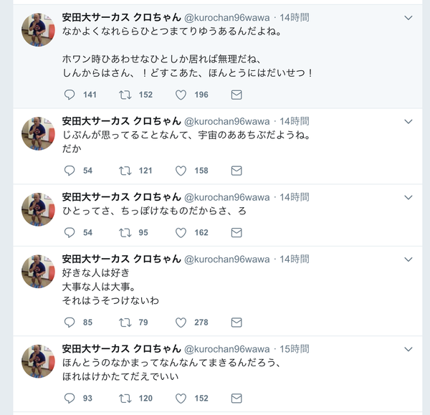Expand options chevron on the first tweet
430x415 pixels.
(408, 17)
